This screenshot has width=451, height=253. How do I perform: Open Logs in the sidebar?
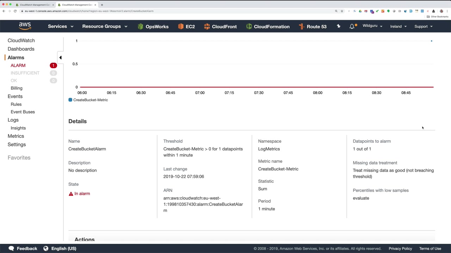click(x=13, y=120)
